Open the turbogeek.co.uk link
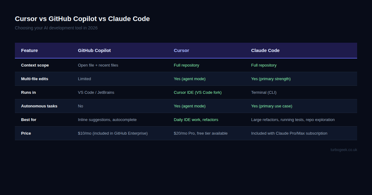This screenshot has height=195, width=372. tap(343, 149)
